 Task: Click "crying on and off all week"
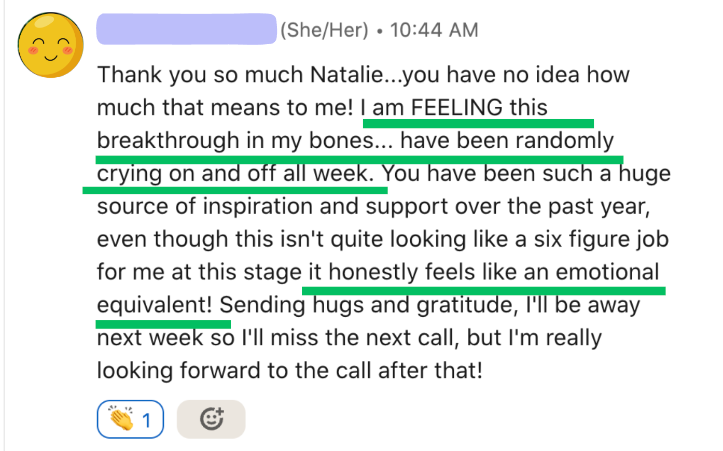(x=235, y=174)
